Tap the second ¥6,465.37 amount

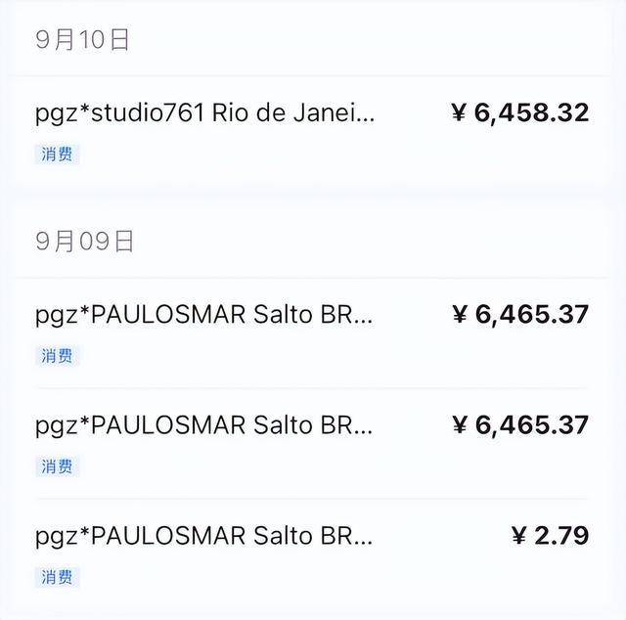[520, 424]
